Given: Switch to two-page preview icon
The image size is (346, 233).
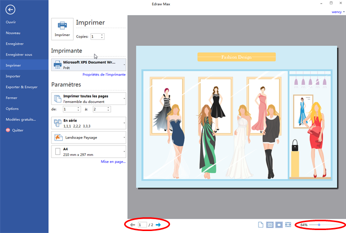Looking at the screenshot, I should pyautogui.click(x=270, y=225).
